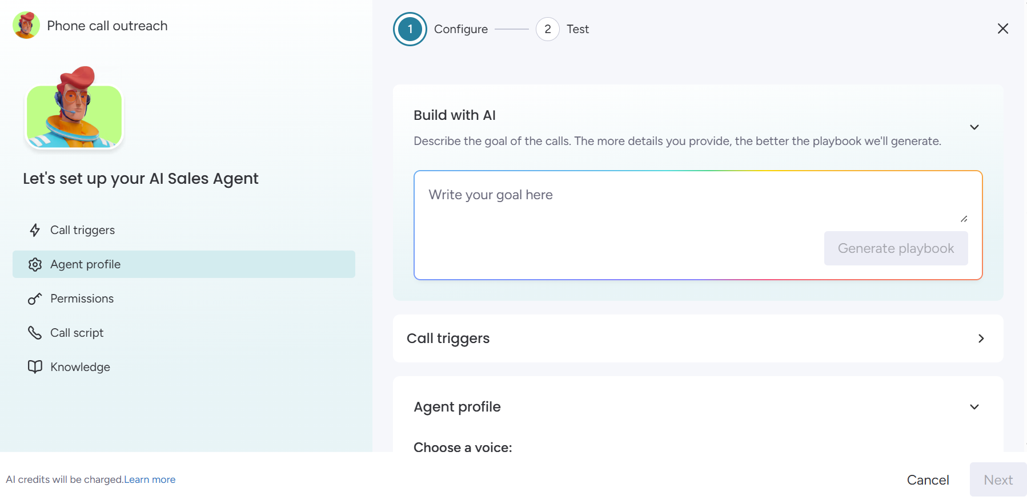
Task: Click the disabled Next button
Action: [x=997, y=479]
